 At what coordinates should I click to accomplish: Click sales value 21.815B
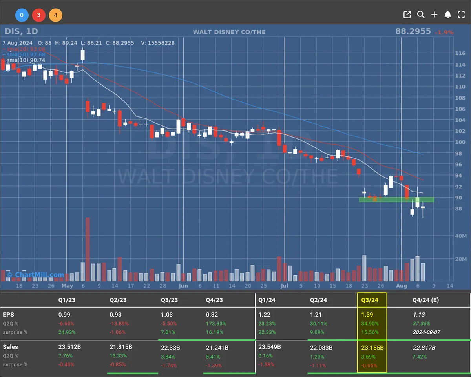(x=121, y=347)
